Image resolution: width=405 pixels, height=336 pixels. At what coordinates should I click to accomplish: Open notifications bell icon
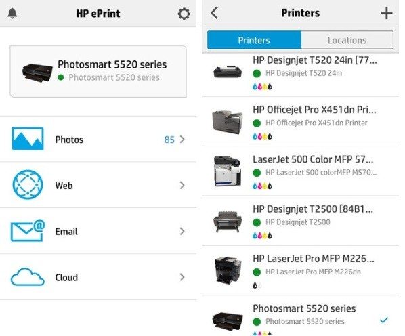tap(12, 13)
